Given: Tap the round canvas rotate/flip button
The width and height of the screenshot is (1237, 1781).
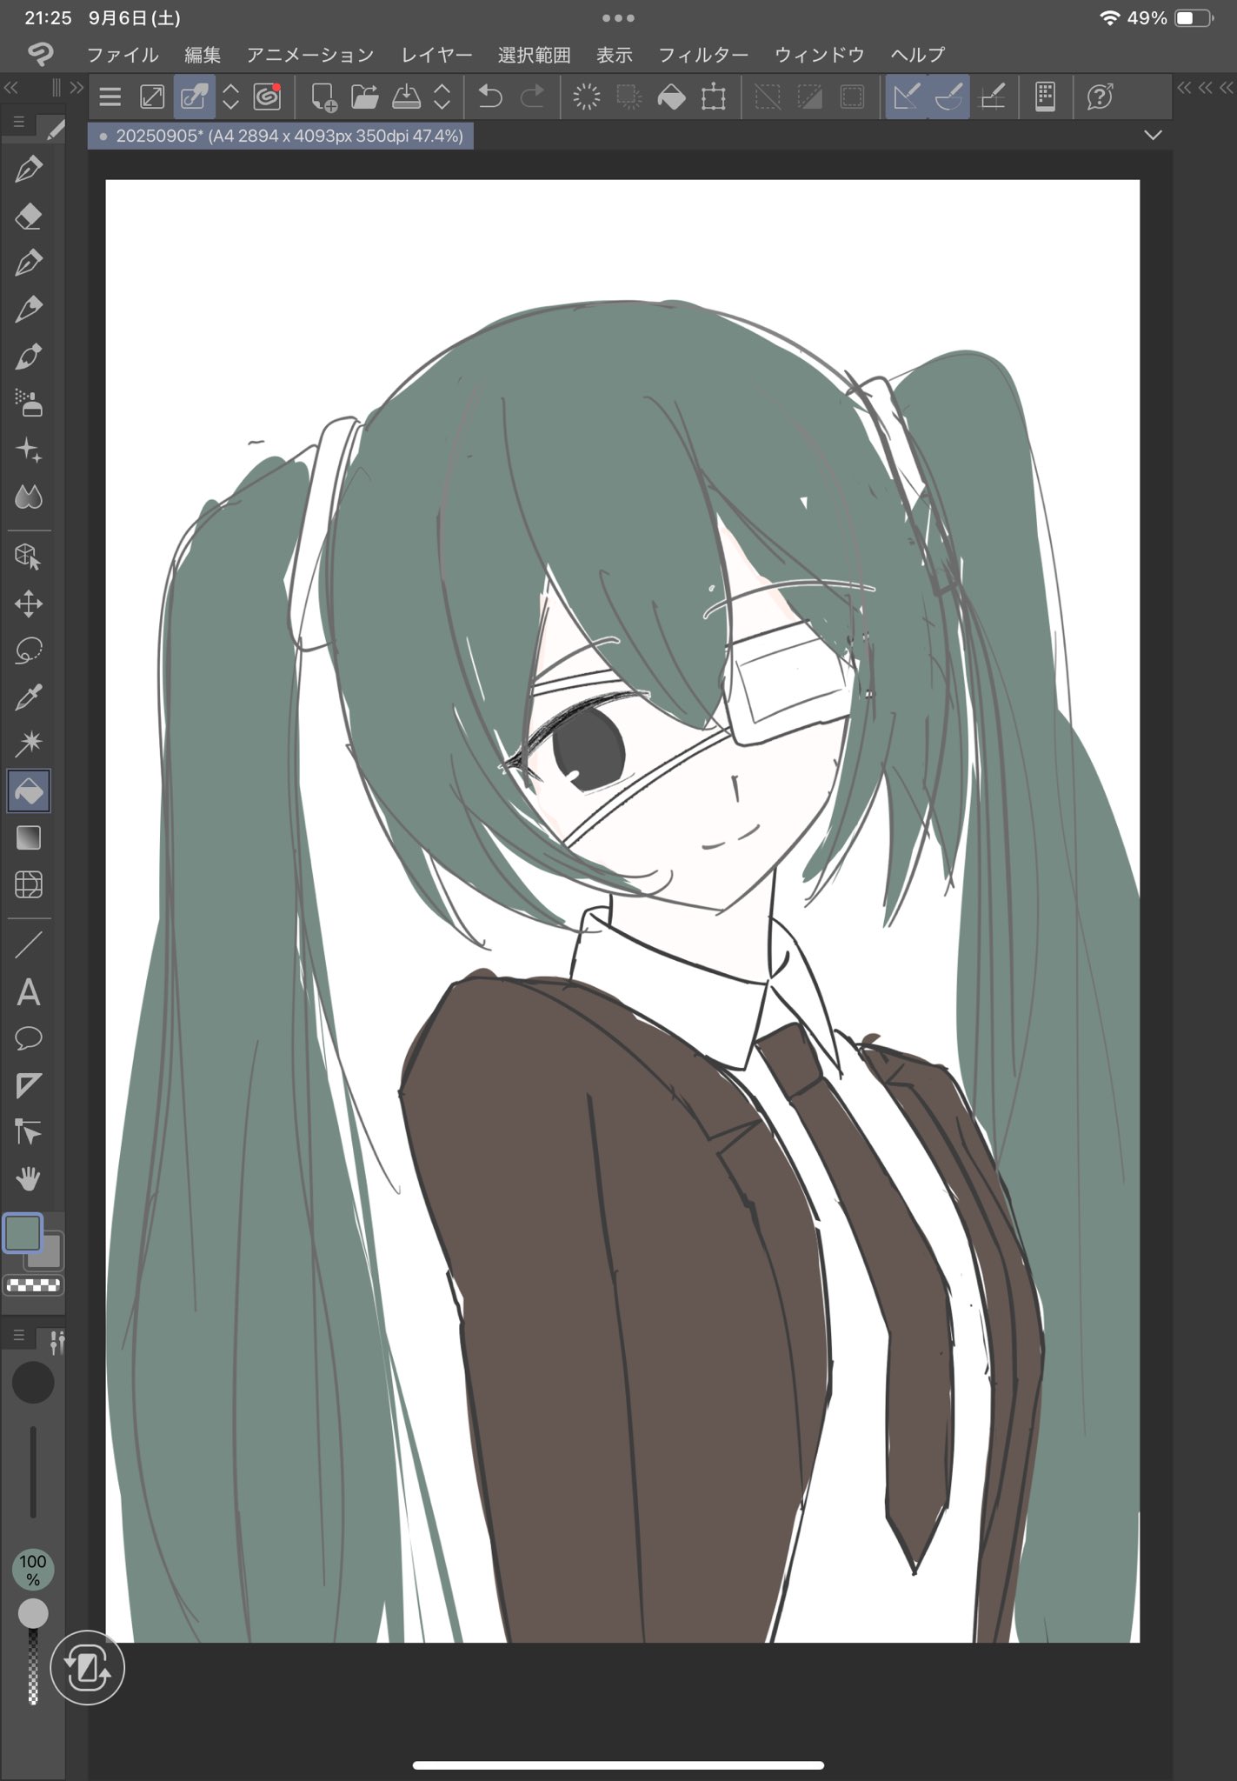Looking at the screenshot, I should (x=87, y=1668).
